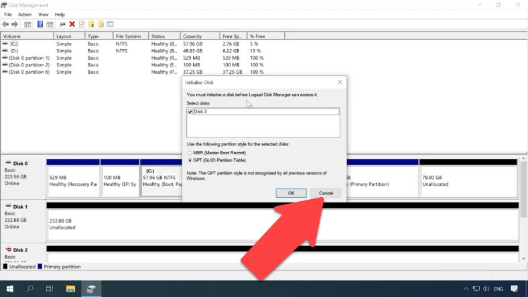528x297 pixels.
Task: Select GPT (GUID Partition Table) radio button
Action: pyautogui.click(x=190, y=161)
